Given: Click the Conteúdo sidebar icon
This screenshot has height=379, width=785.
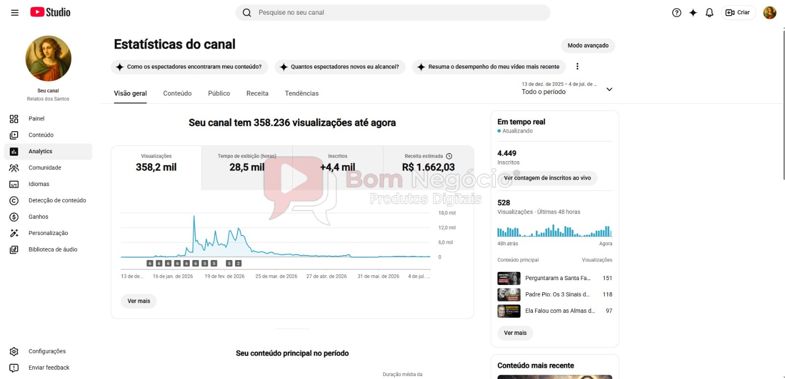Looking at the screenshot, I should click(x=14, y=135).
